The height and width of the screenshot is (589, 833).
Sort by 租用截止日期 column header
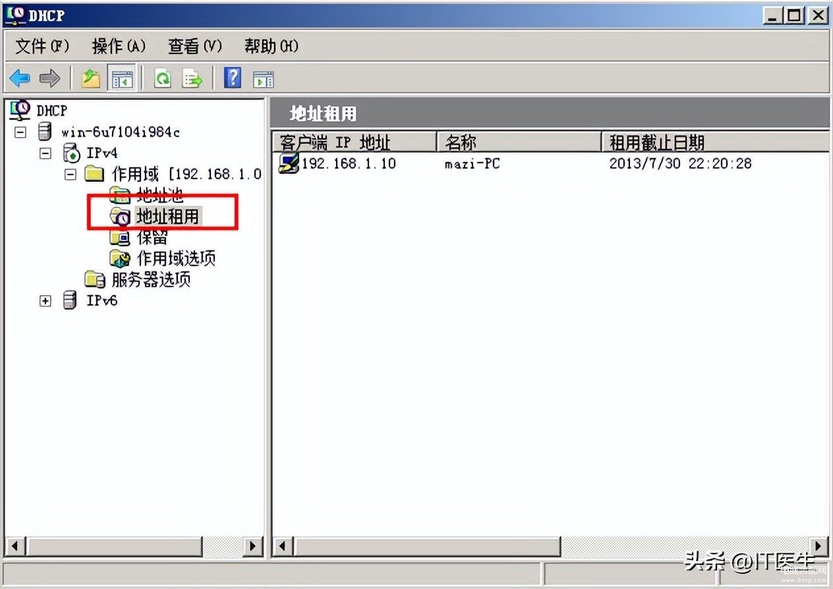[x=715, y=142]
